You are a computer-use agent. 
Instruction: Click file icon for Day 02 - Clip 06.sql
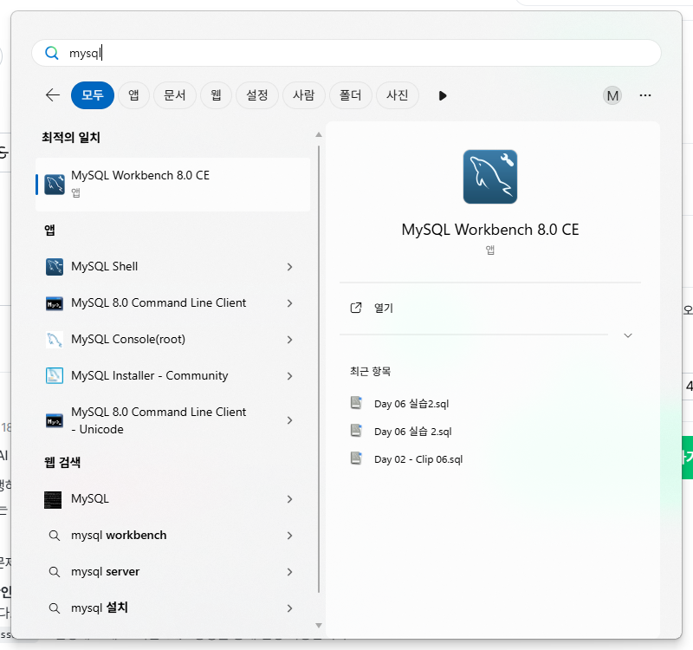(356, 458)
